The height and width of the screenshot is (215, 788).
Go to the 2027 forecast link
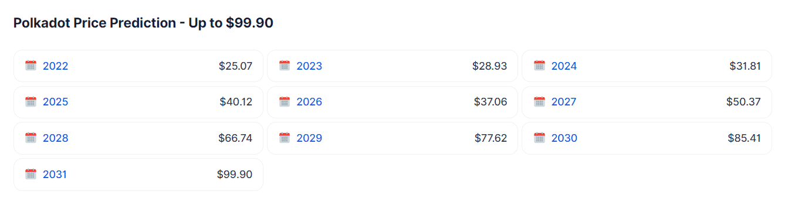pos(563,102)
